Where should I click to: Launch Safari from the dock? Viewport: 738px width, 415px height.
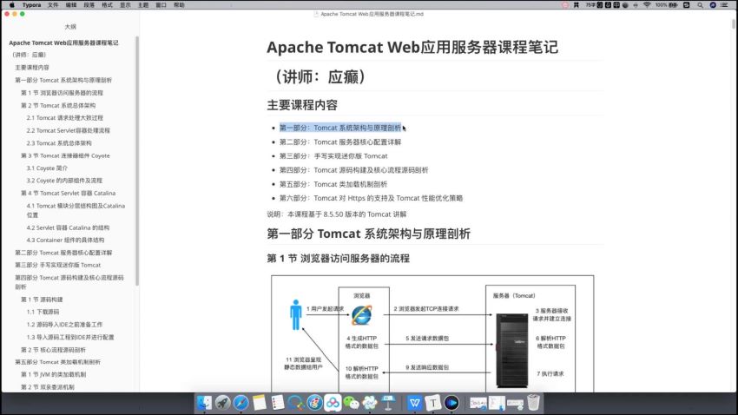[241, 403]
